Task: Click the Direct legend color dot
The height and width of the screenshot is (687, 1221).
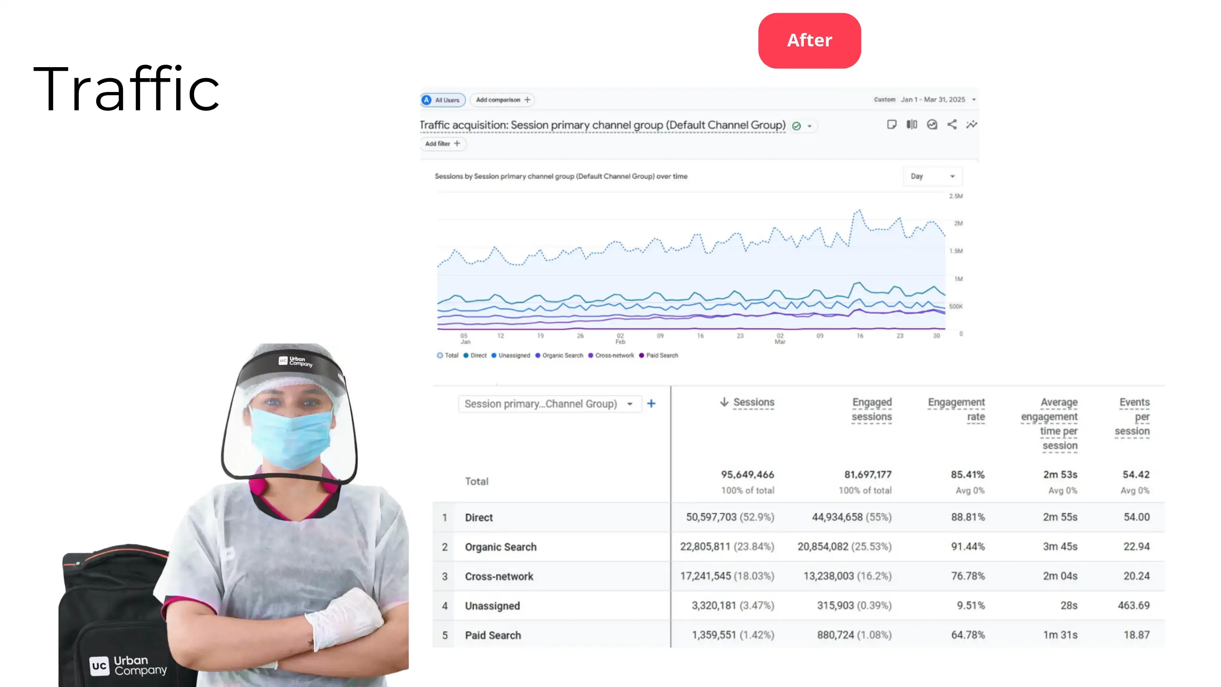Action: pos(466,356)
